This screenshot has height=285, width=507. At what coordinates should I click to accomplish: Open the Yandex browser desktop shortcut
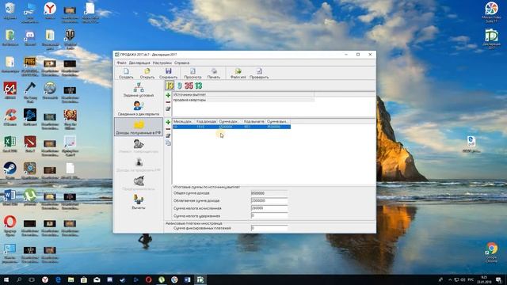click(x=50, y=10)
